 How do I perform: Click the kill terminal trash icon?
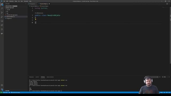[x=165, y=77]
